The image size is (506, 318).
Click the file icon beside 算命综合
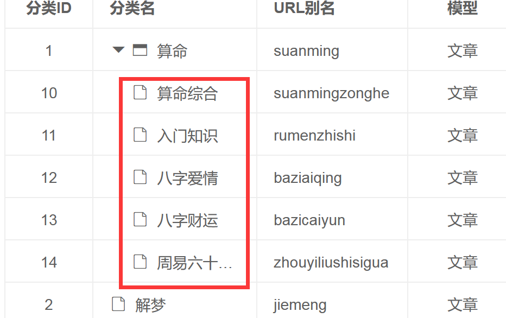(140, 92)
